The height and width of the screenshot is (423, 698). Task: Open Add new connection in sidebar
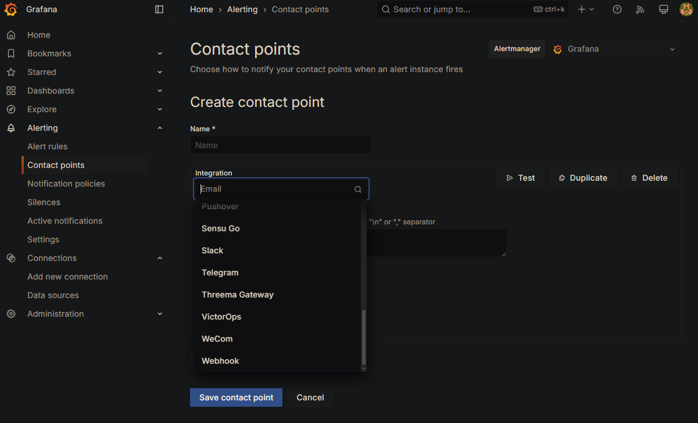tap(67, 277)
